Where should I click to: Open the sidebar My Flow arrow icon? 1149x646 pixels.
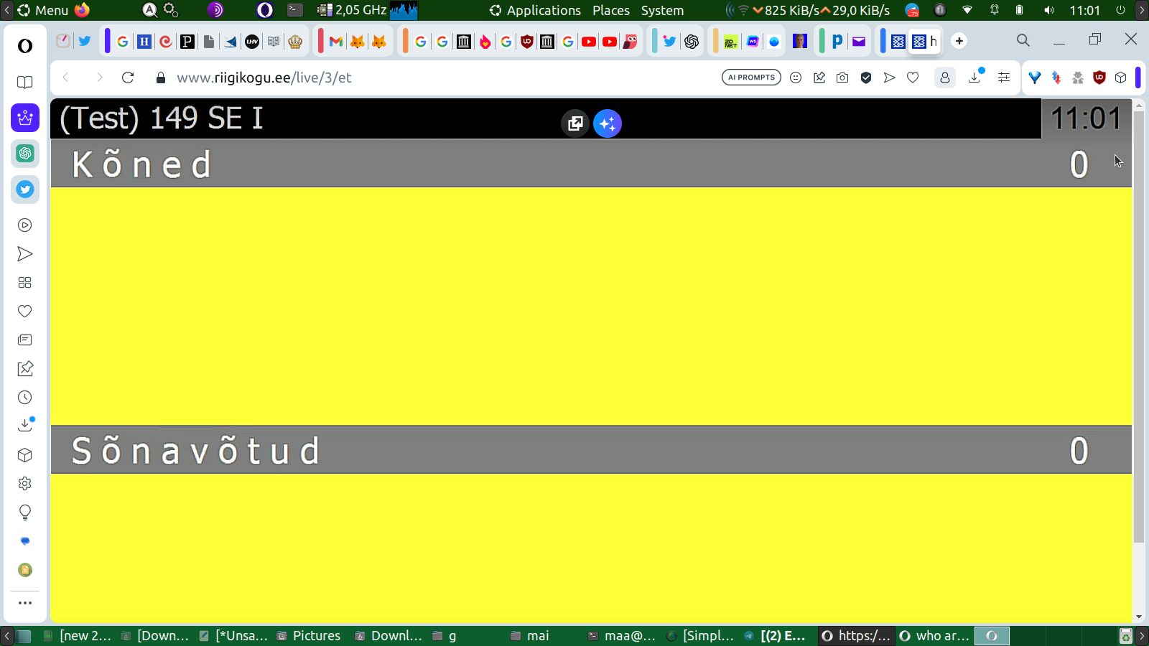pos(25,254)
